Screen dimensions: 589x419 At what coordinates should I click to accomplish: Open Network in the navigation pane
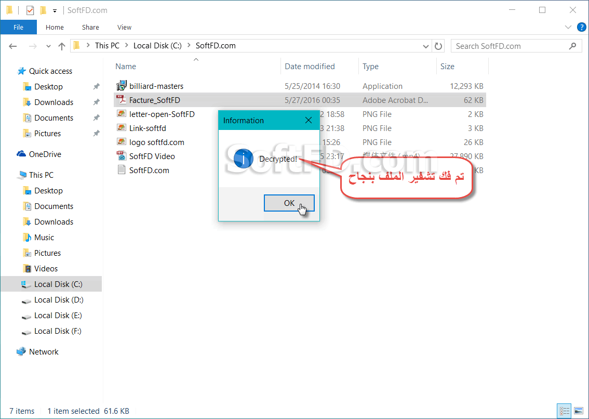[44, 351]
